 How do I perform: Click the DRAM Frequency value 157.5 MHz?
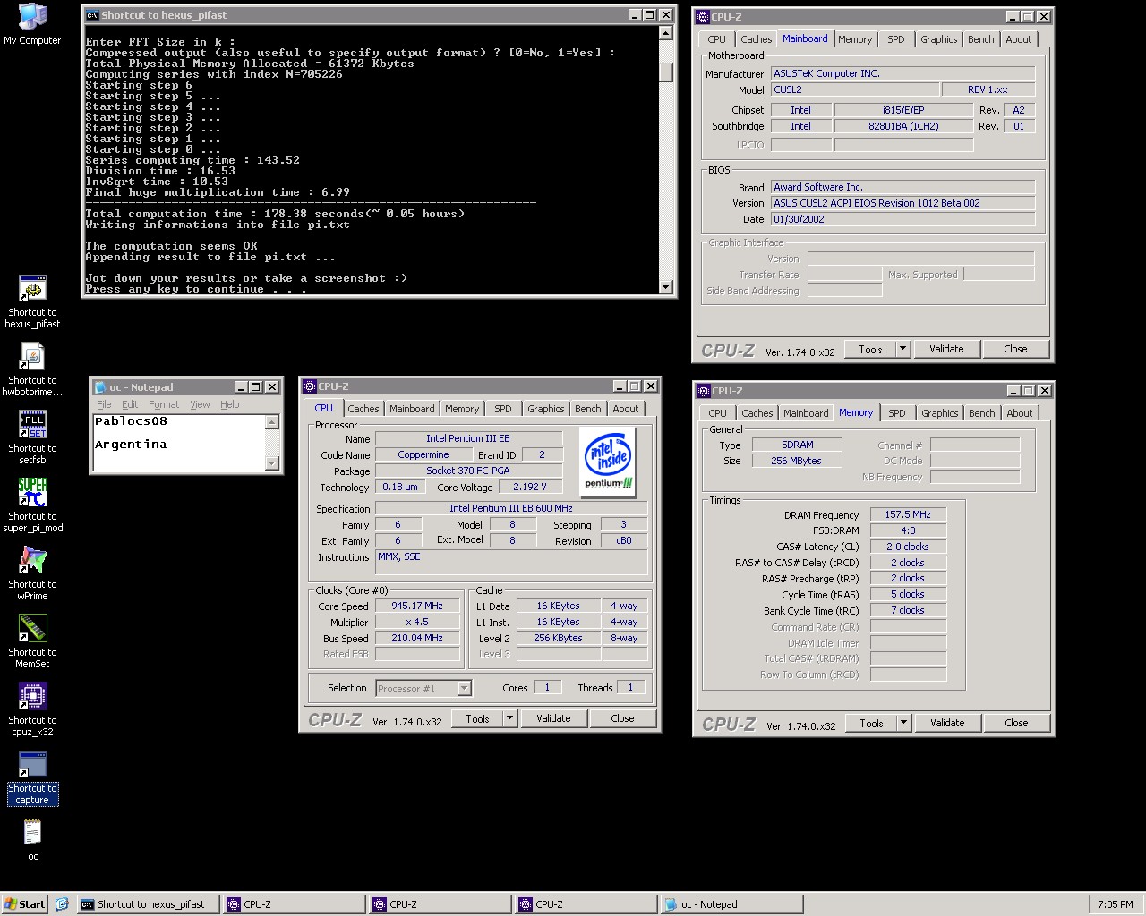click(x=908, y=514)
